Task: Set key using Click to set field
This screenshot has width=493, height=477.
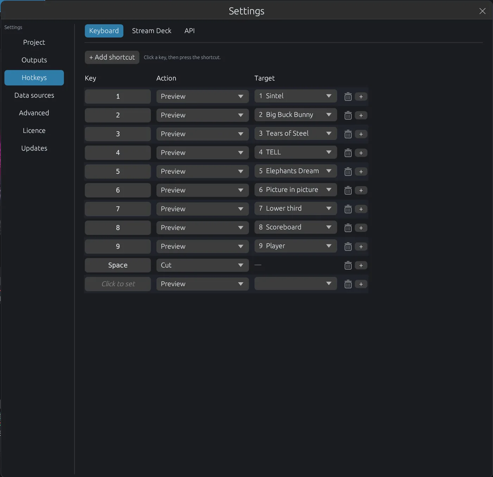Action: pos(118,284)
